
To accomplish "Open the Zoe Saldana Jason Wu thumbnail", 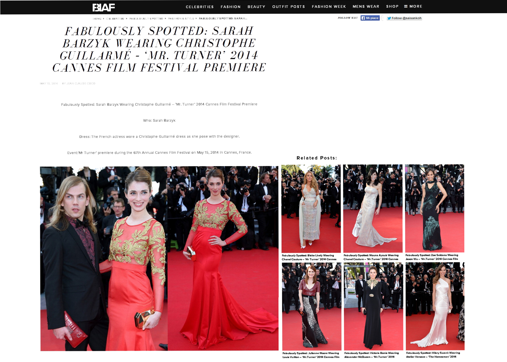I will pyautogui.click(x=434, y=208).
